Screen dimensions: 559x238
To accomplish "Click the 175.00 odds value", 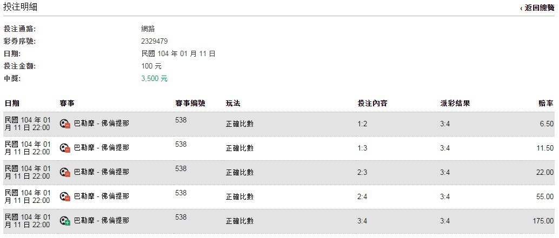I will [543, 221].
